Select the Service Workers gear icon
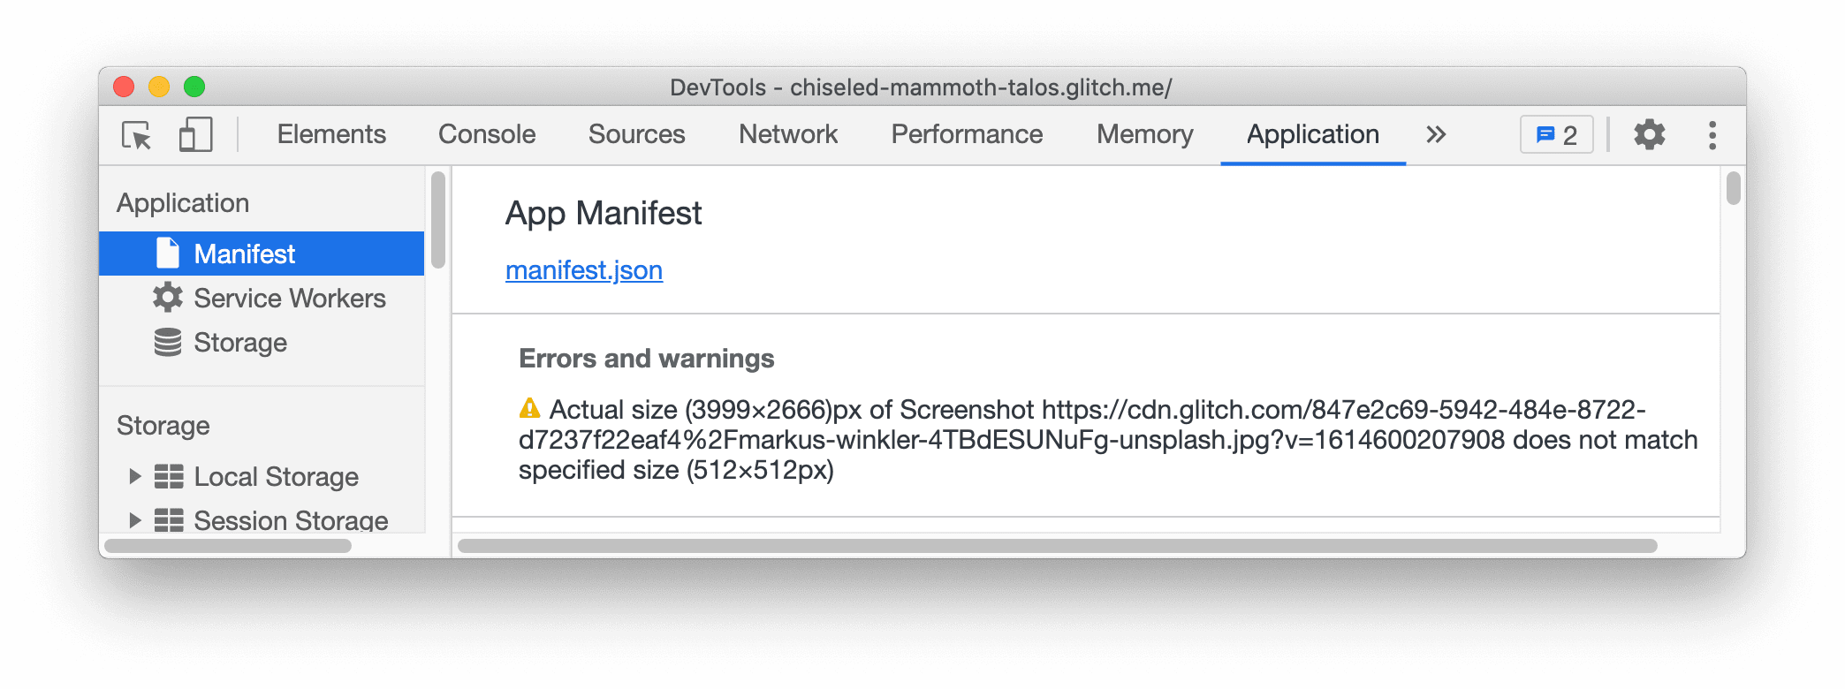1845x689 pixels. coord(168,298)
